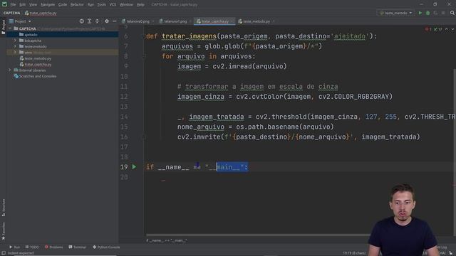Click the typo warnings count next to the error count
This screenshot has height=256, width=456.
[x=437, y=29]
